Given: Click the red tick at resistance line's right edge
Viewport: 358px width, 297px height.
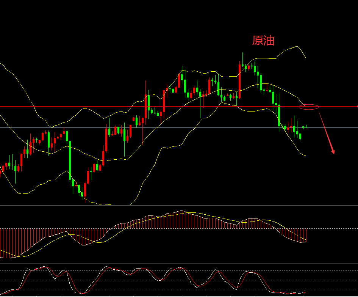Looking at the screenshot, I should tap(357, 107).
